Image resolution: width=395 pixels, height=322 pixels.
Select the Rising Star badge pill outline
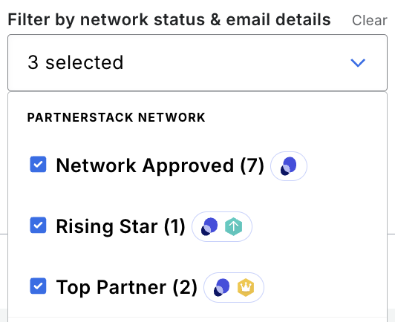pyautogui.click(x=222, y=226)
